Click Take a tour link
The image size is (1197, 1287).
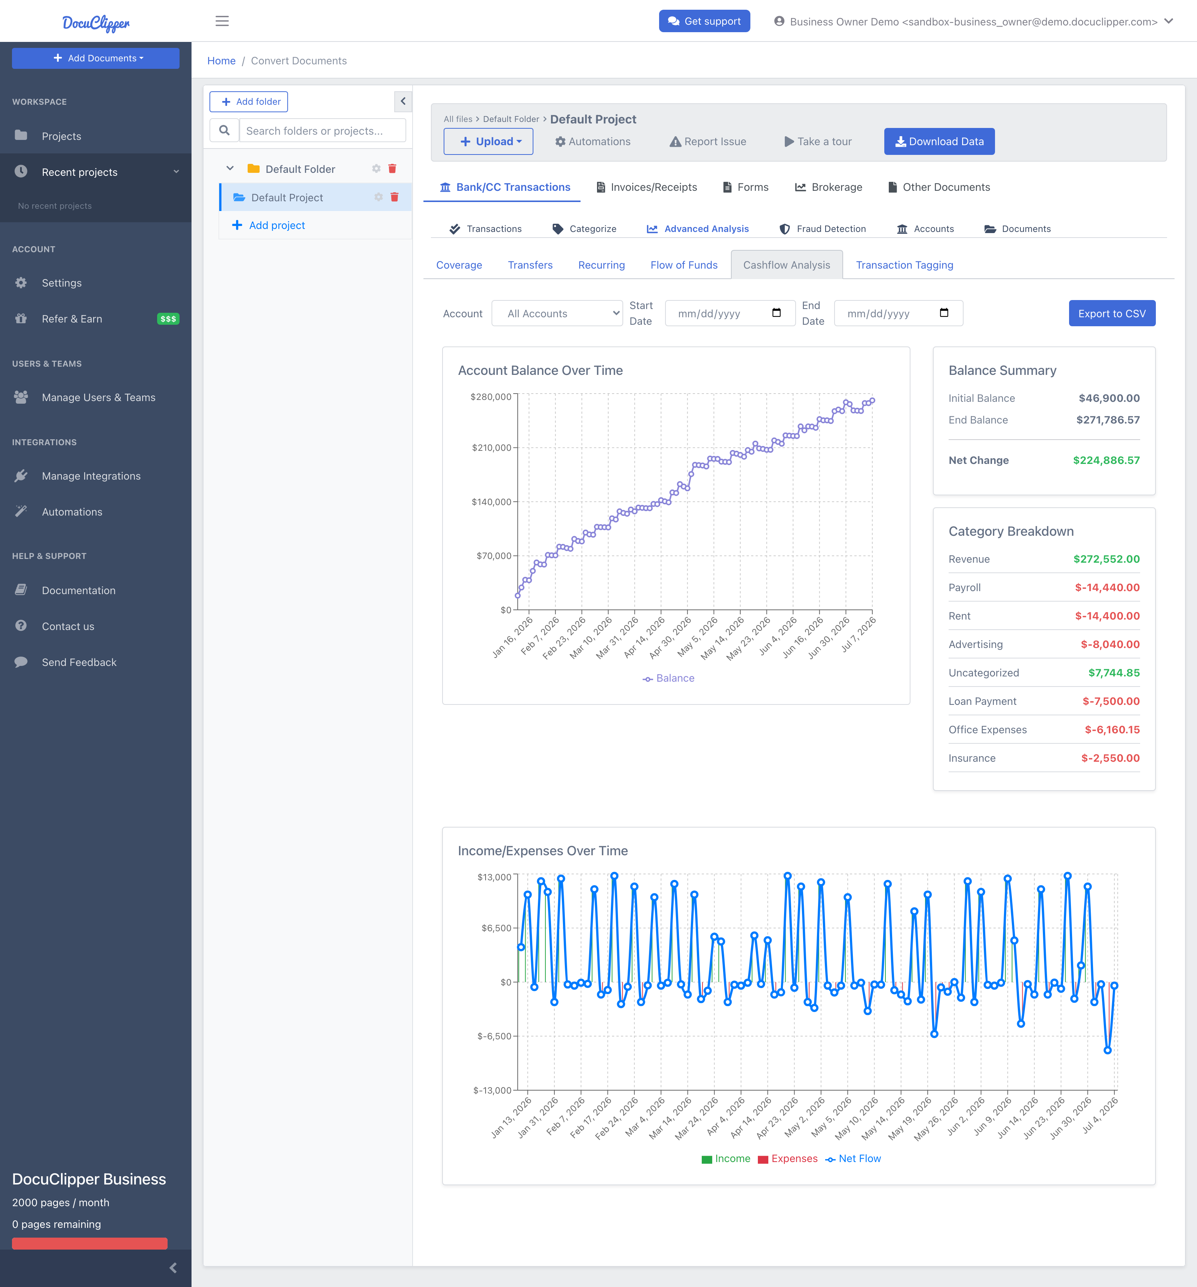pos(818,141)
